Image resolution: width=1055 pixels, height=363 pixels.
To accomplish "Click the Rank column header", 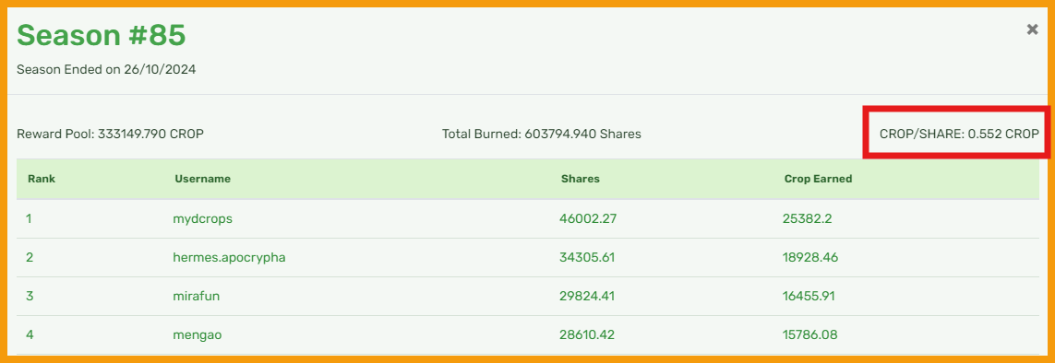I will (42, 179).
